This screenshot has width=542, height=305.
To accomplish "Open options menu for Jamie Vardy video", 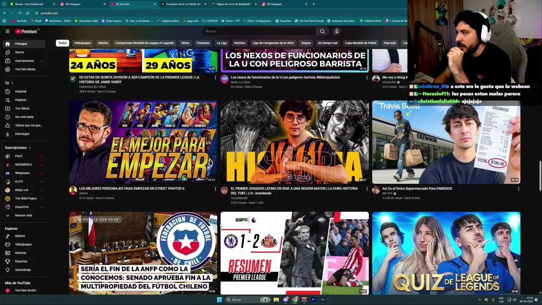I will coord(215,78).
